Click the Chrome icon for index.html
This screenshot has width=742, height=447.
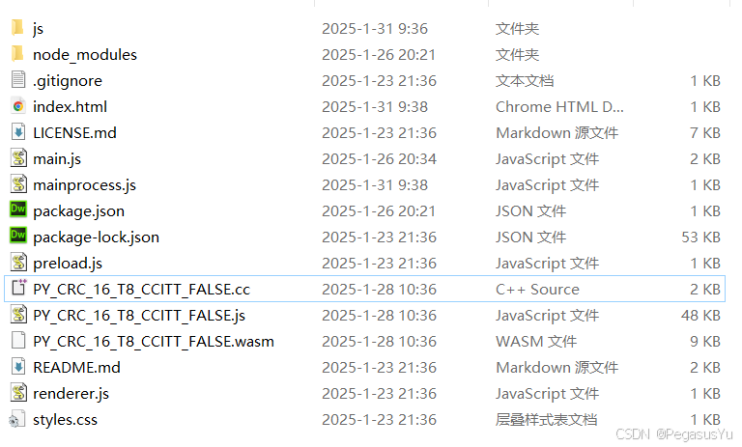(x=18, y=106)
